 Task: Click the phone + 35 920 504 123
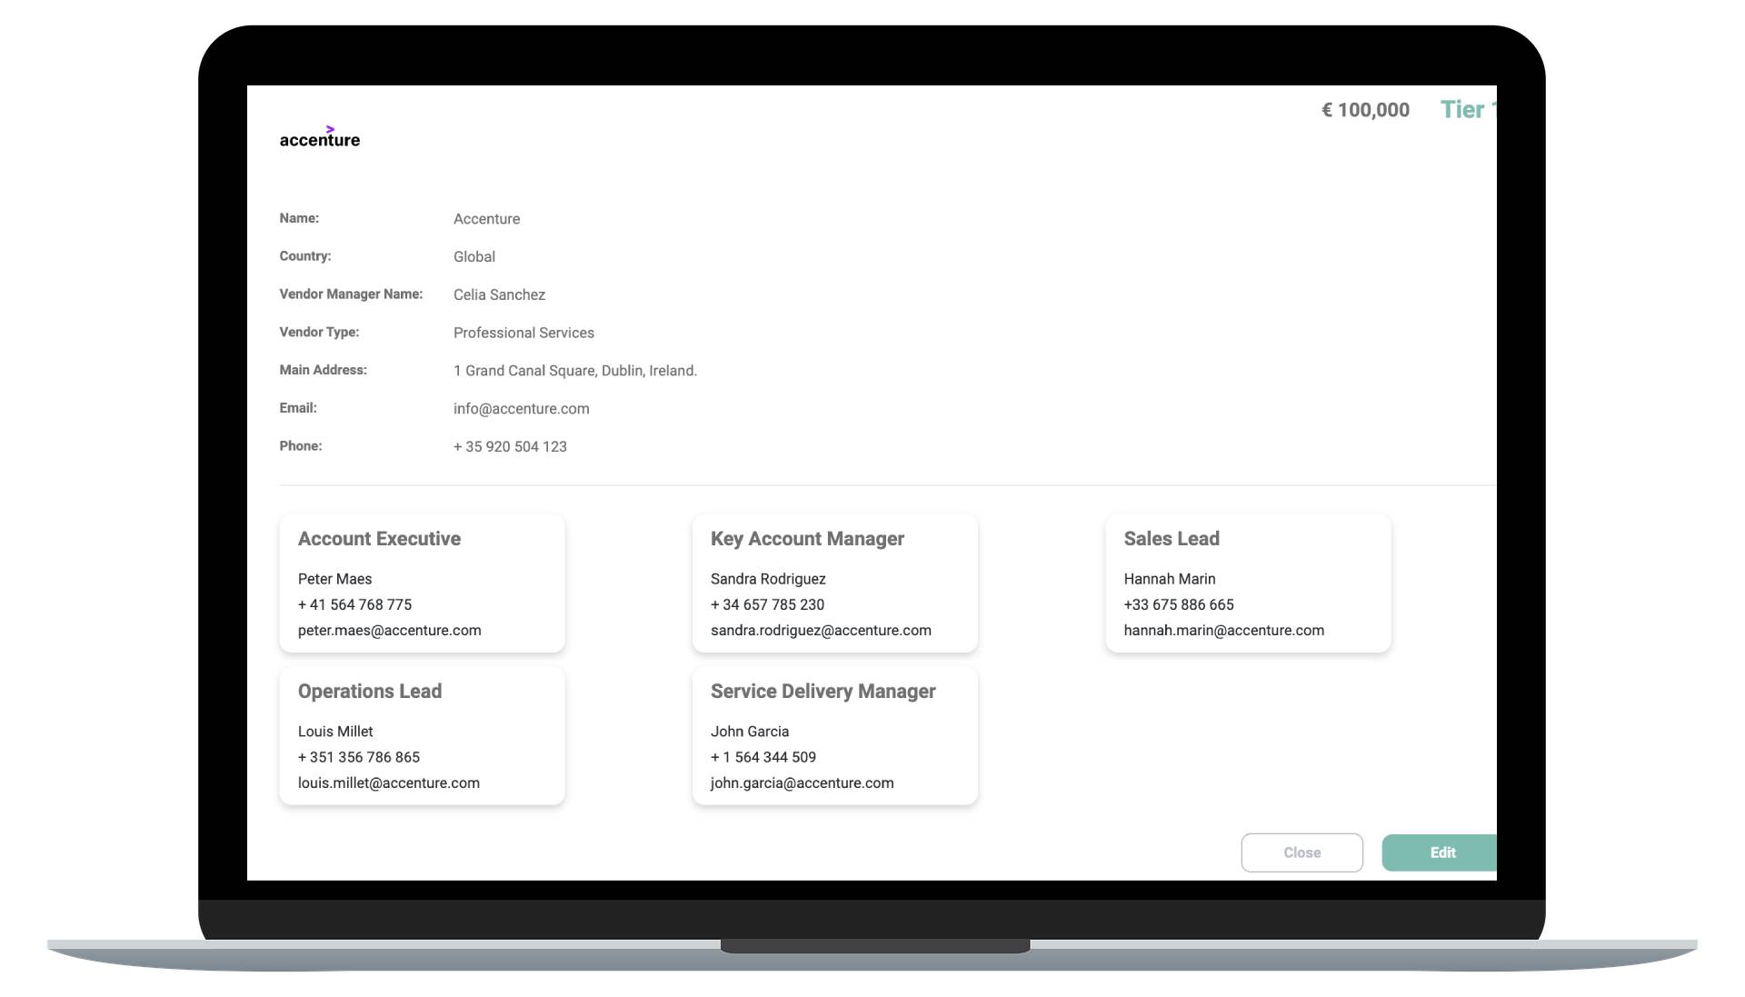coord(510,447)
